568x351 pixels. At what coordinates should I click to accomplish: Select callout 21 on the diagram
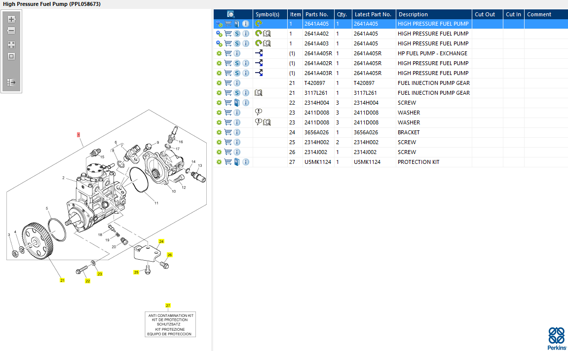[x=62, y=280]
